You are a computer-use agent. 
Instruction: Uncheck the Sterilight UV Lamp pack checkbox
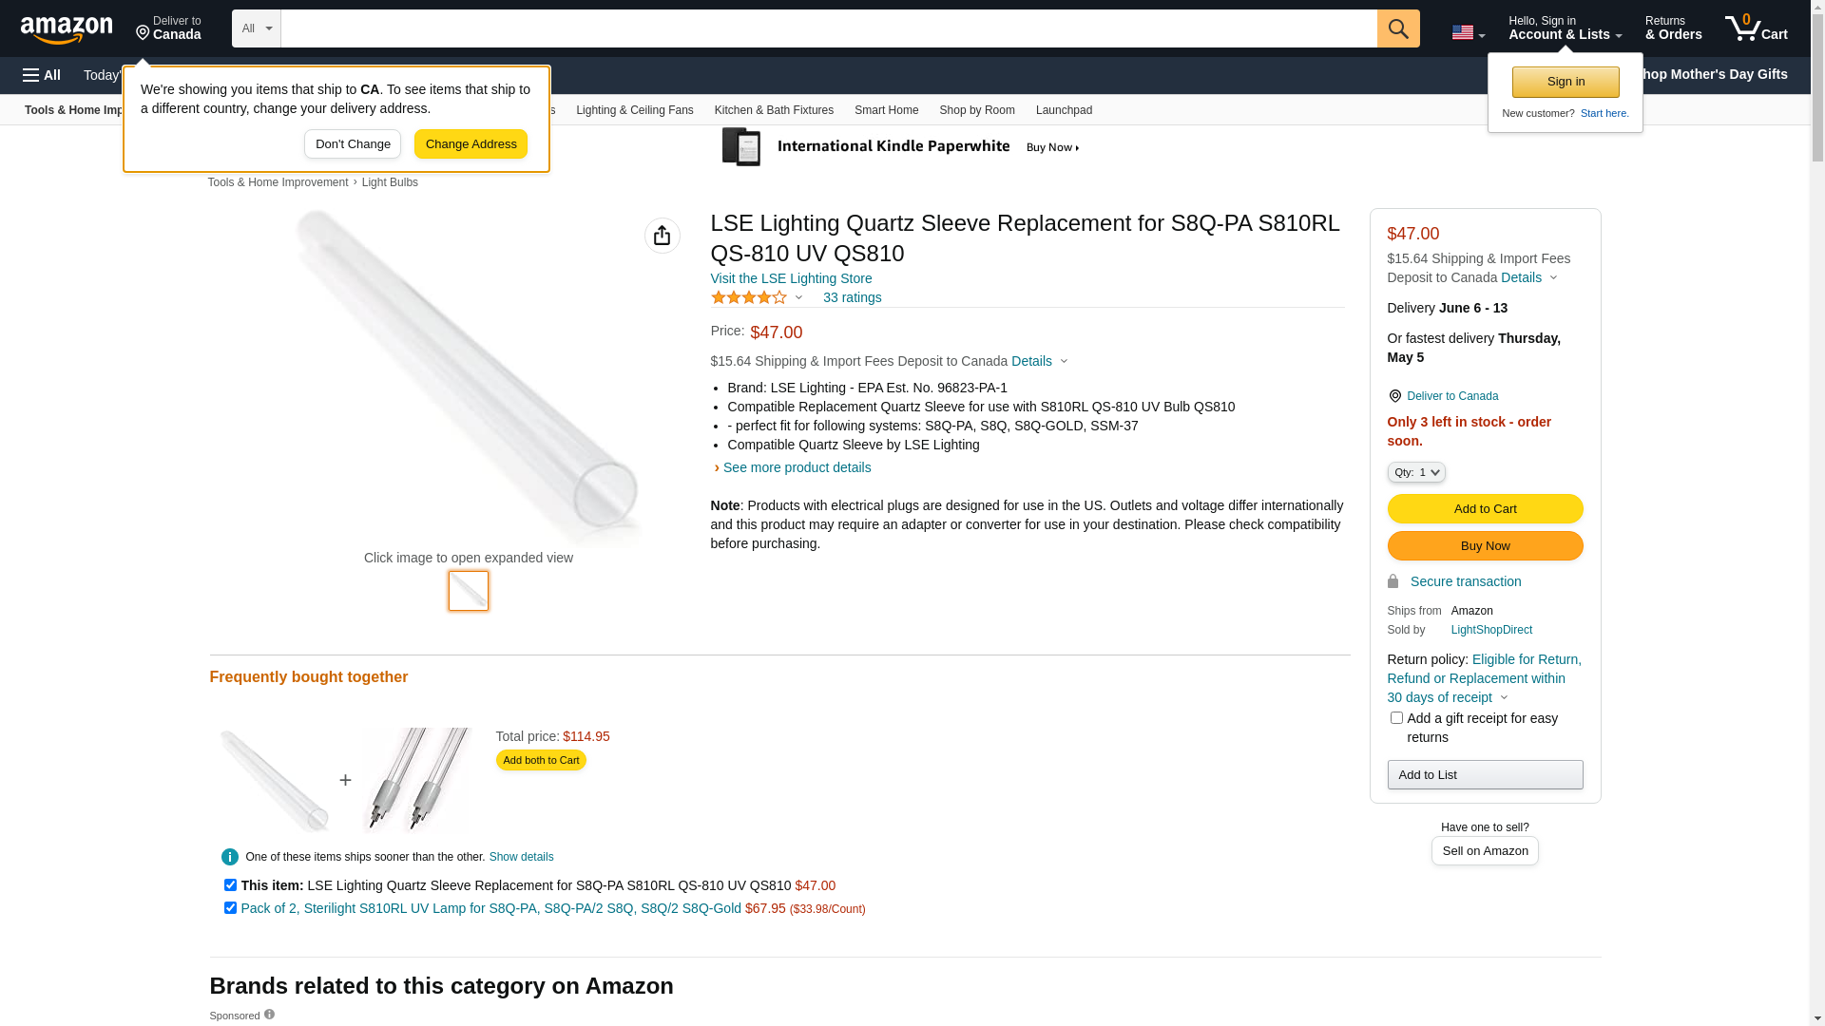click(x=230, y=908)
